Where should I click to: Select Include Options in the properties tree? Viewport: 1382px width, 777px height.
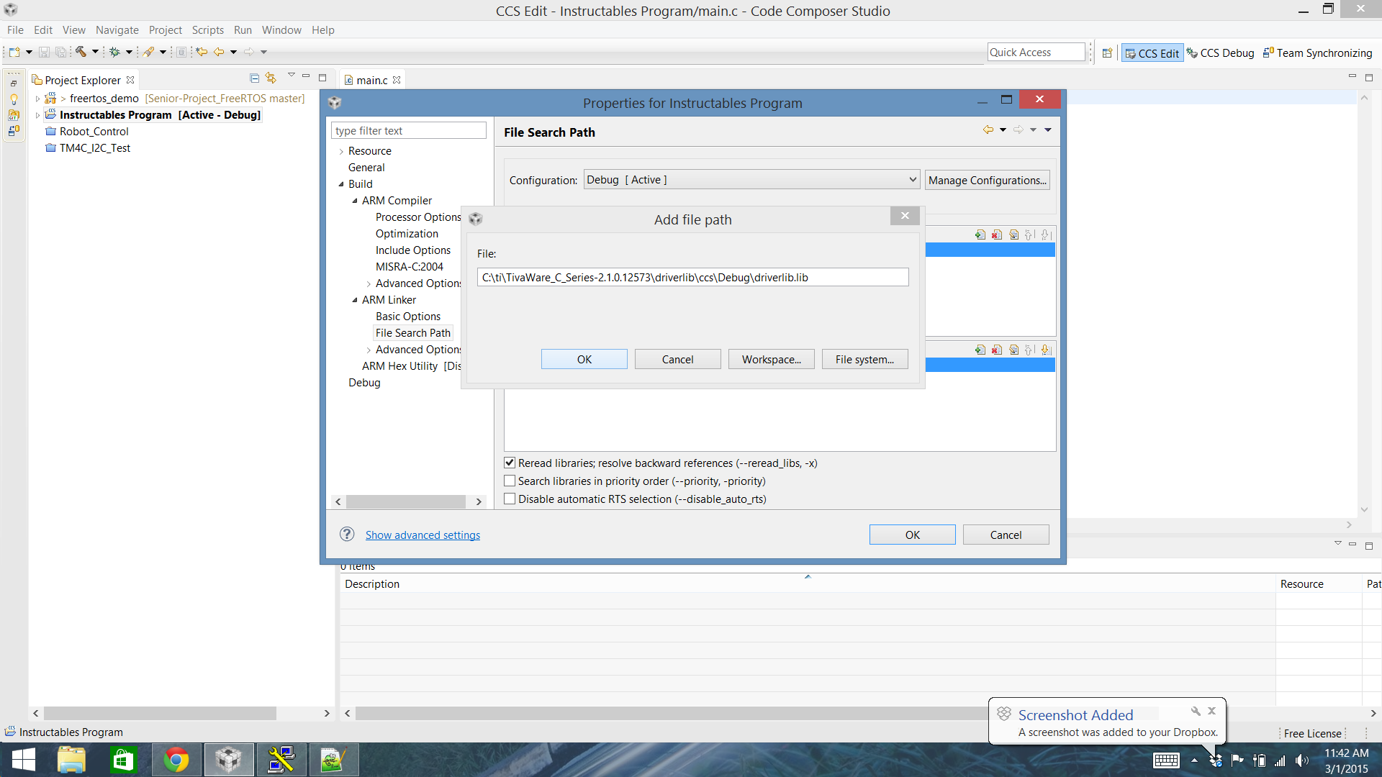click(x=413, y=250)
